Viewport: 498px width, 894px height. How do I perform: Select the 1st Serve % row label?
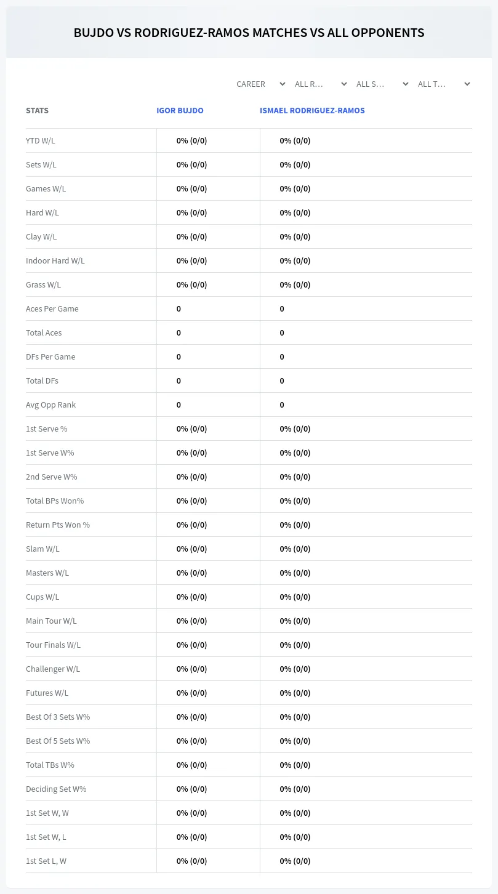47,429
